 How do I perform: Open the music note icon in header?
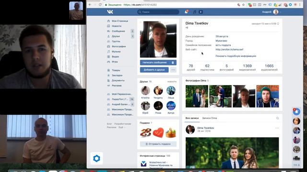194,12
